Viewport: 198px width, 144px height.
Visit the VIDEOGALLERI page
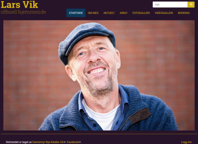point(164,13)
